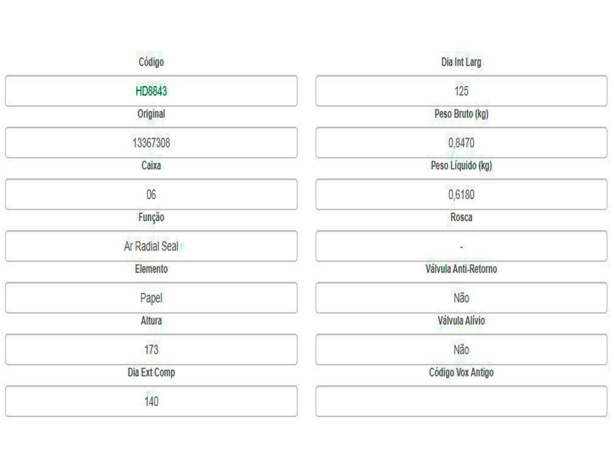Click the Peso Bruto (kg) label

pos(461,114)
